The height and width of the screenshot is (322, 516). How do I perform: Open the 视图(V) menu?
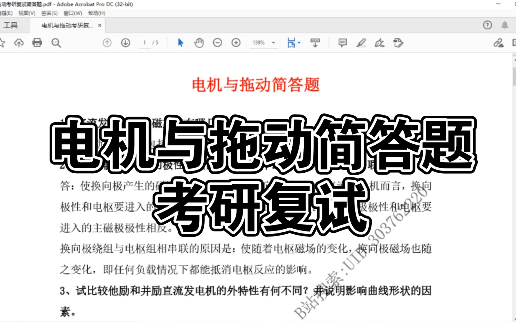point(27,13)
